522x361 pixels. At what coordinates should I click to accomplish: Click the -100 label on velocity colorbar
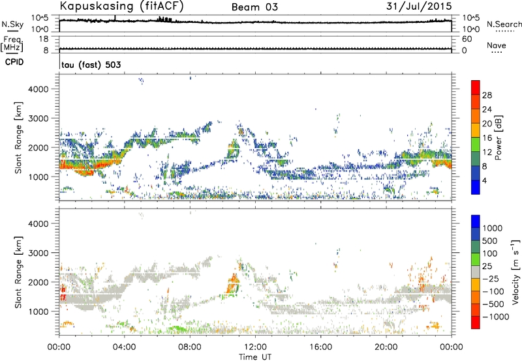tap(493, 291)
